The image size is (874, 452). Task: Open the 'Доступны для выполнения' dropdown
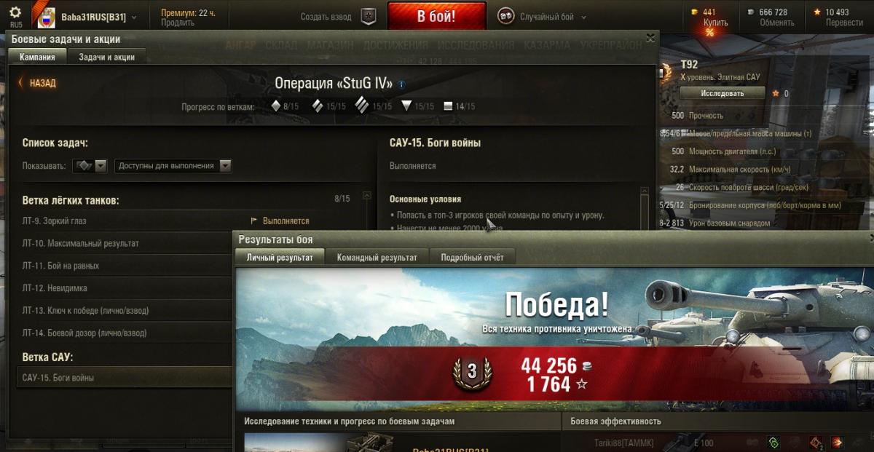[173, 166]
